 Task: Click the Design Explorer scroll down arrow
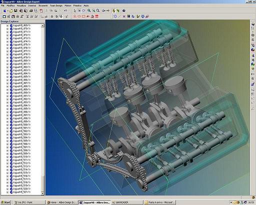pyautogui.click(x=42, y=193)
